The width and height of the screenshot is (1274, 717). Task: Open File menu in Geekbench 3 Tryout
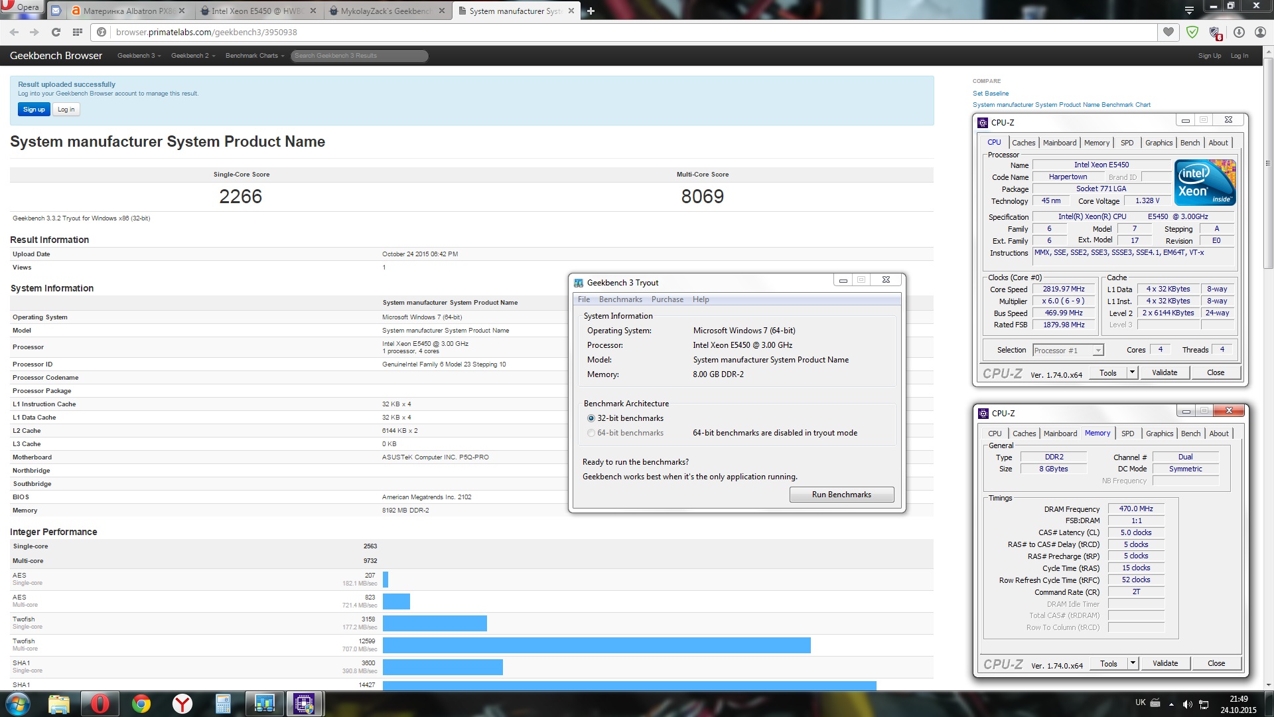583,299
